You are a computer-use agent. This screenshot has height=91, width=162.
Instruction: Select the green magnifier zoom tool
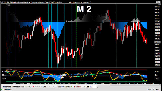pos(30,87)
